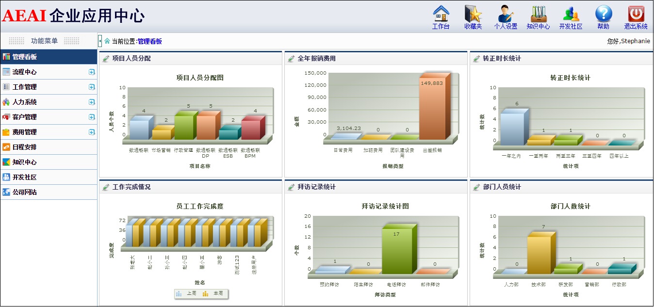
Task: Click the 帮助 help question mark icon
Action: point(604,14)
